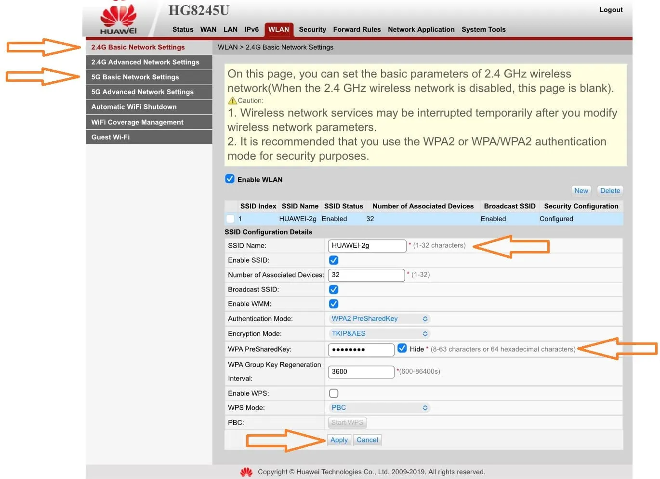The image size is (660, 479).
Task: Open 5G Basic Network Settings
Action: click(x=149, y=77)
